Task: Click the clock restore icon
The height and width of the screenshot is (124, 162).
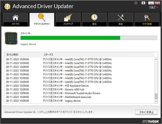Action: click(94, 18)
